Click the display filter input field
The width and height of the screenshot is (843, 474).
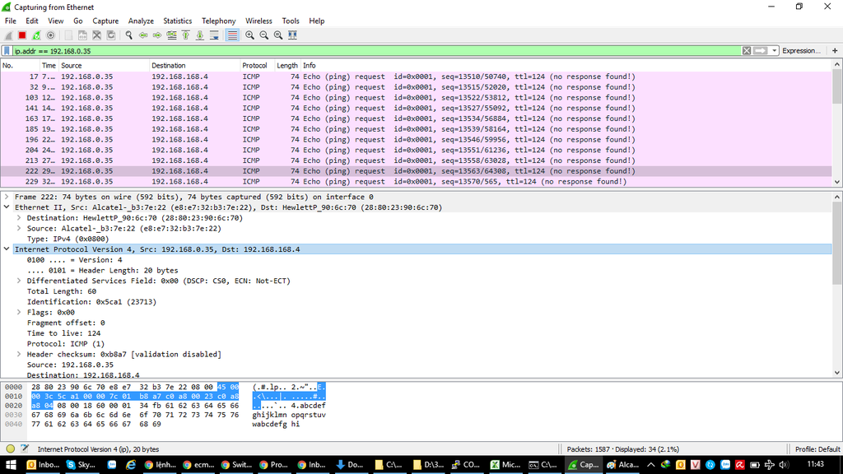(370, 50)
